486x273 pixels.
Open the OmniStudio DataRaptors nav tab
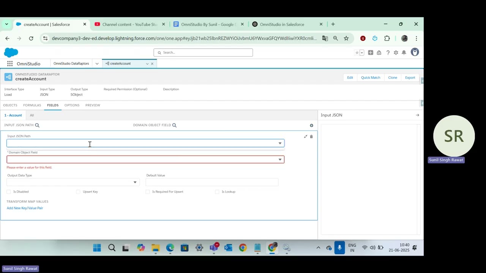pyautogui.click(x=71, y=64)
